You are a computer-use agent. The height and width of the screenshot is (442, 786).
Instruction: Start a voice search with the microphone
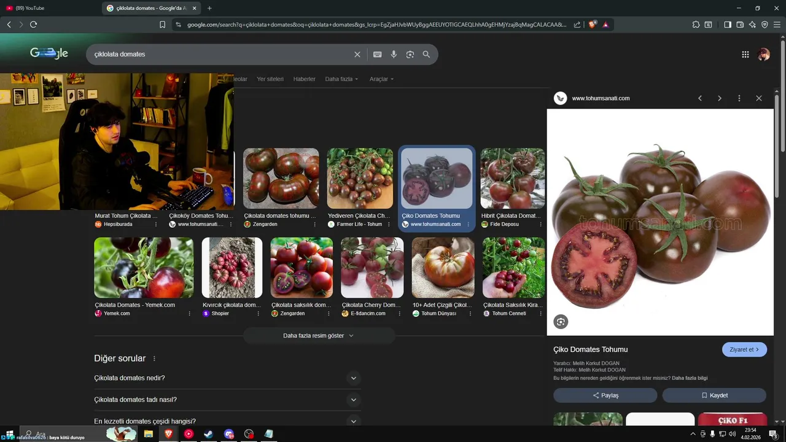pyautogui.click(x=394, y=55)
